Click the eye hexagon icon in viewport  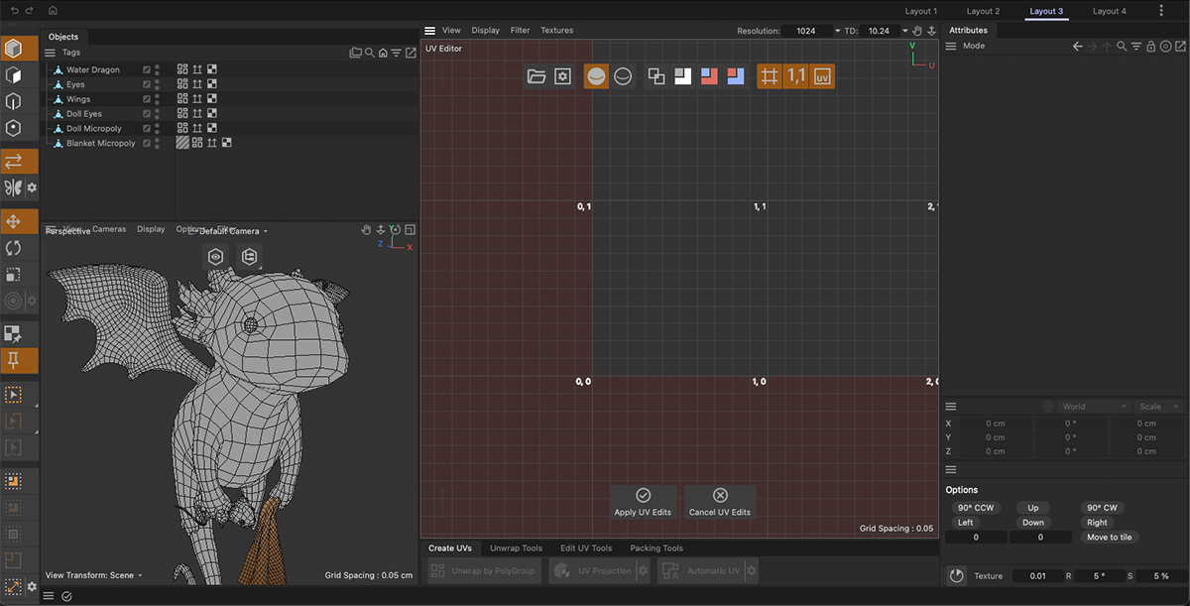[216, 257]
